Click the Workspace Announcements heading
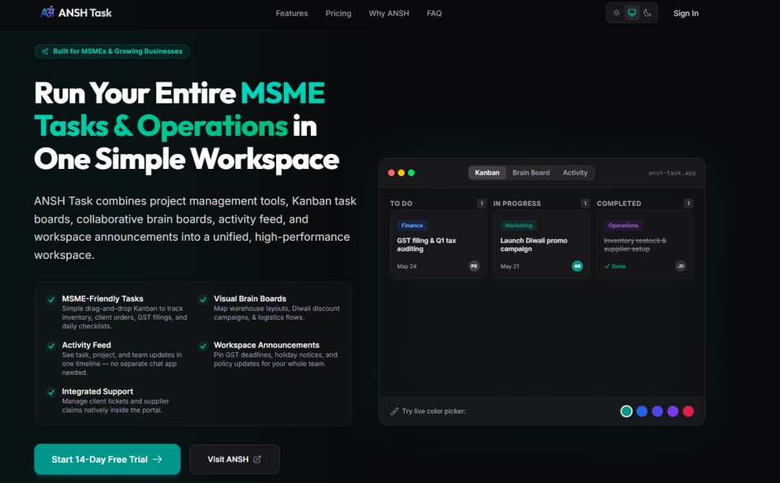This screenshot has width=780, height=483. (266, 345)
